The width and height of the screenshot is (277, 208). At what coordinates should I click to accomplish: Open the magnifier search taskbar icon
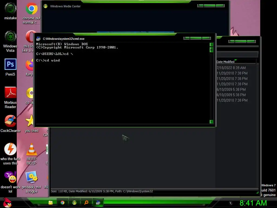[x=86, y=203]
